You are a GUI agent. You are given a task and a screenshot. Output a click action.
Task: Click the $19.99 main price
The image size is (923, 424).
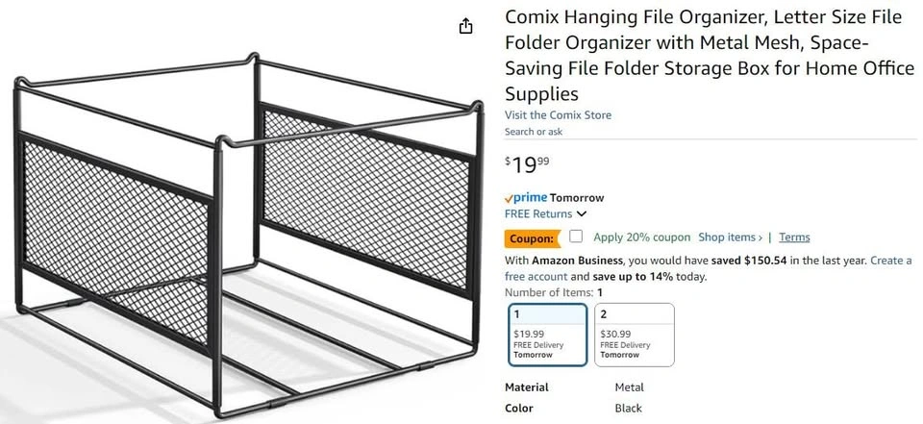tap(528, 164)
